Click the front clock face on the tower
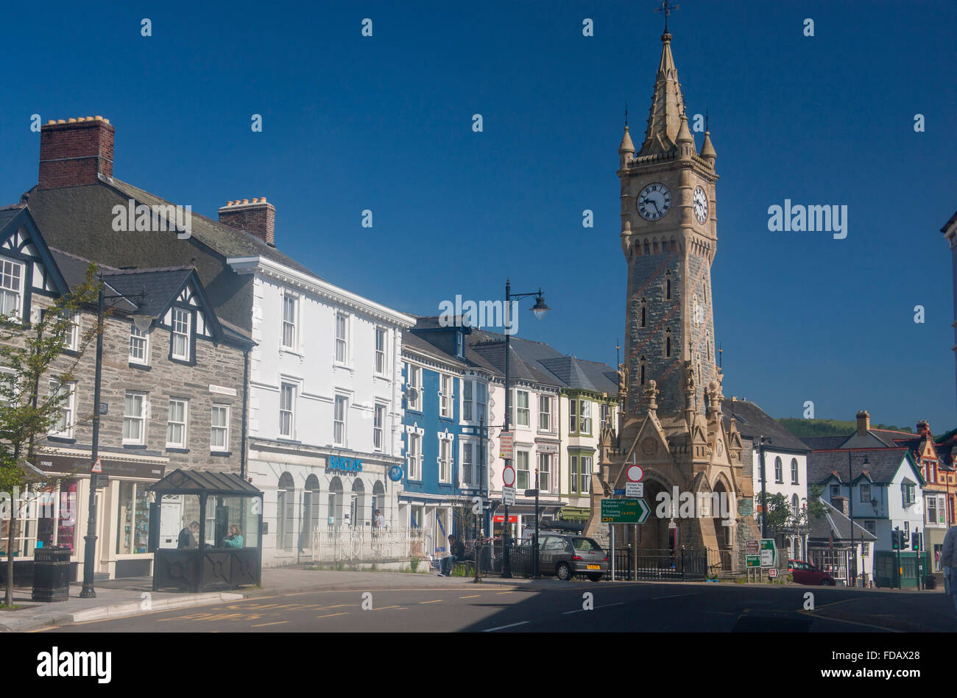The width and height of the screenshot is (957, 698). click(653, 202)
